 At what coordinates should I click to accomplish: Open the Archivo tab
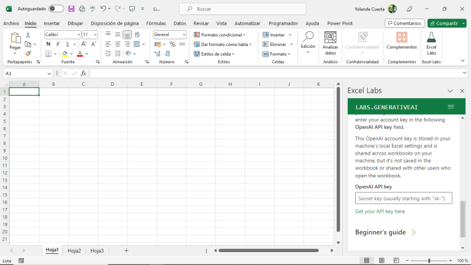11,23
